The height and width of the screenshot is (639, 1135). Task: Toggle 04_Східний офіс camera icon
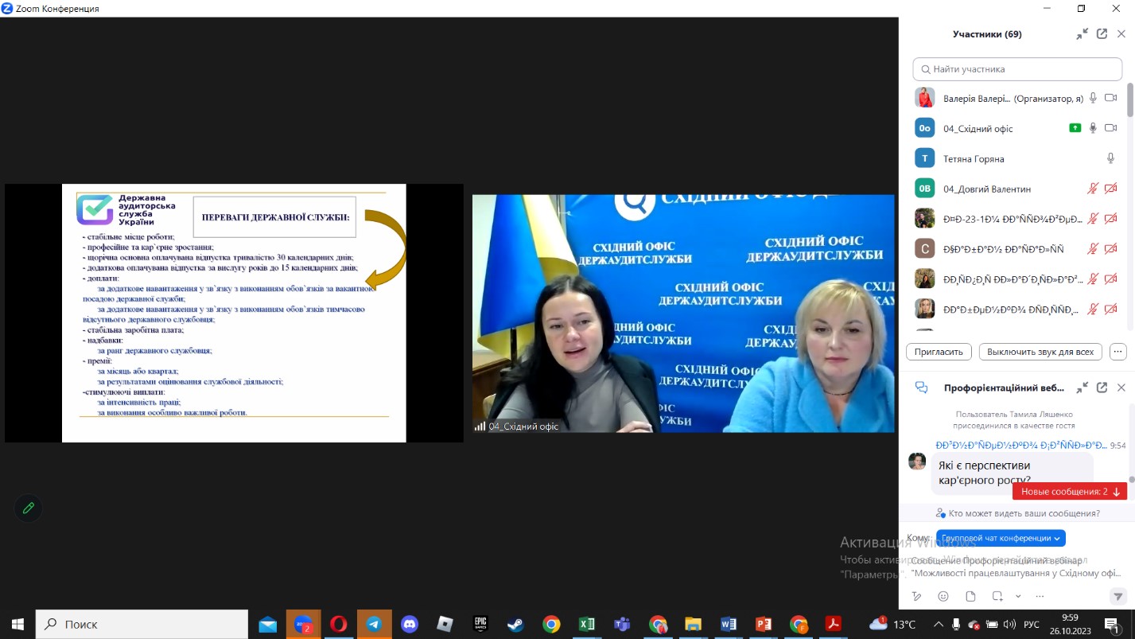click(1110, 128)
